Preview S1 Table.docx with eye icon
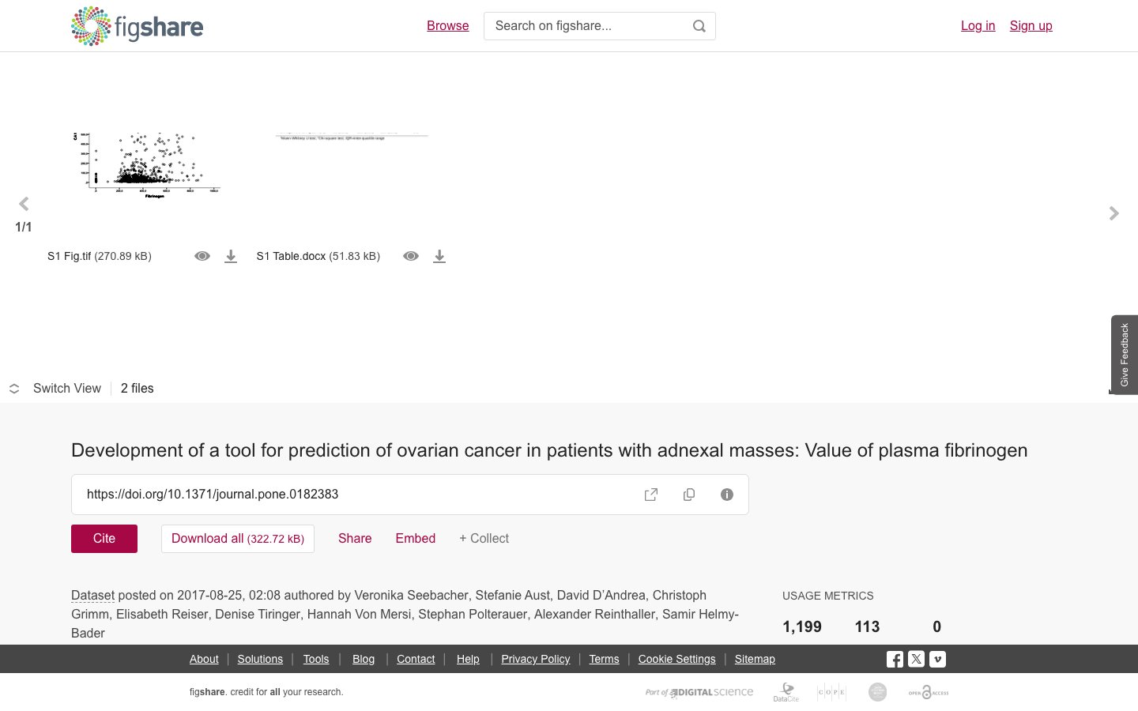Viewport: 1138px width, 711px height. (411, 256)
